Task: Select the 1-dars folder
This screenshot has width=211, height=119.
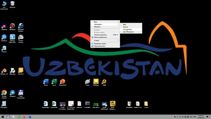Action: (x=146, y=105)
